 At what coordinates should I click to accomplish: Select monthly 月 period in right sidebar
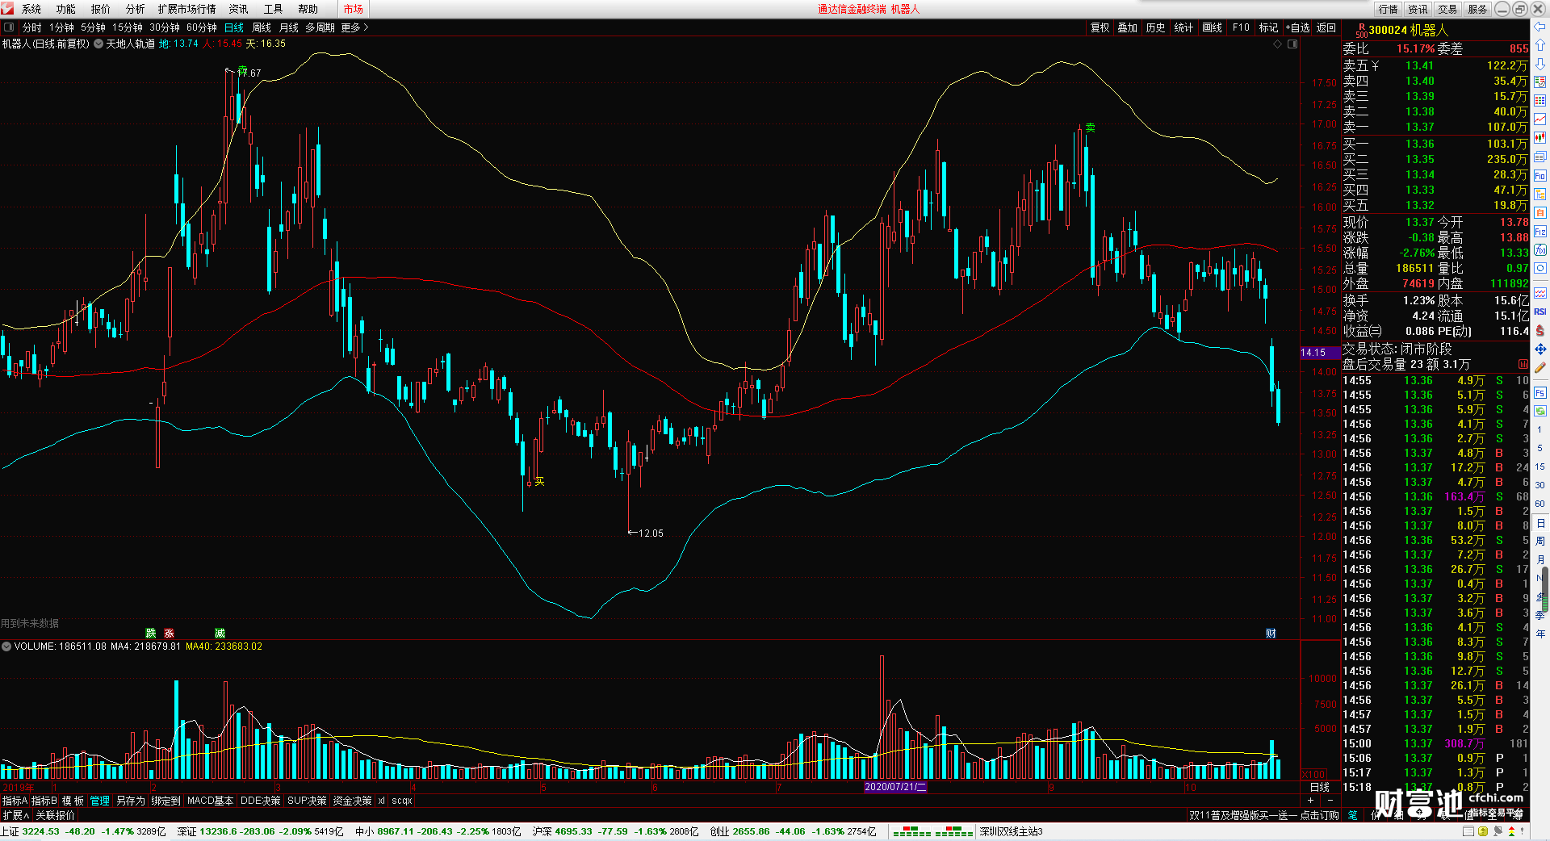click(x=1540, y=559)
